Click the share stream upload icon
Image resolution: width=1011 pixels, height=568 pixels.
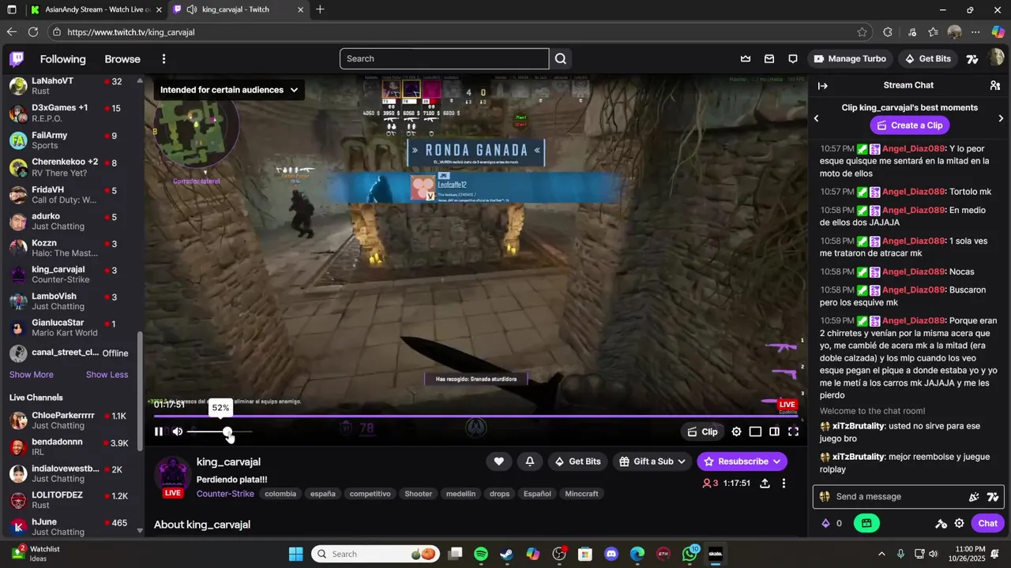click(765, 483)
